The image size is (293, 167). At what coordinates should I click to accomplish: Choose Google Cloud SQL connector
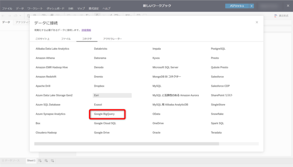(x=105, y=123)
